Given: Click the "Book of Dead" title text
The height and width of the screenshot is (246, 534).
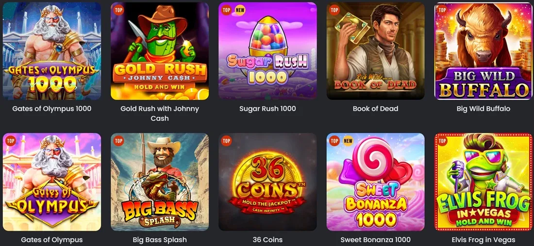Looking at the screenshot, I should (376, 109).
